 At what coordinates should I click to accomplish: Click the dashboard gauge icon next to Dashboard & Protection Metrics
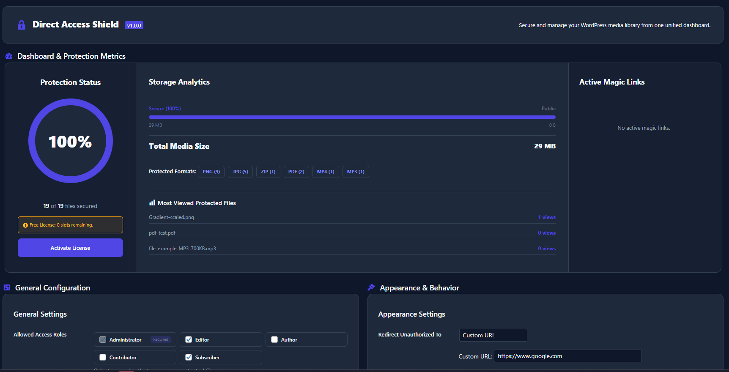coord(9,56)
